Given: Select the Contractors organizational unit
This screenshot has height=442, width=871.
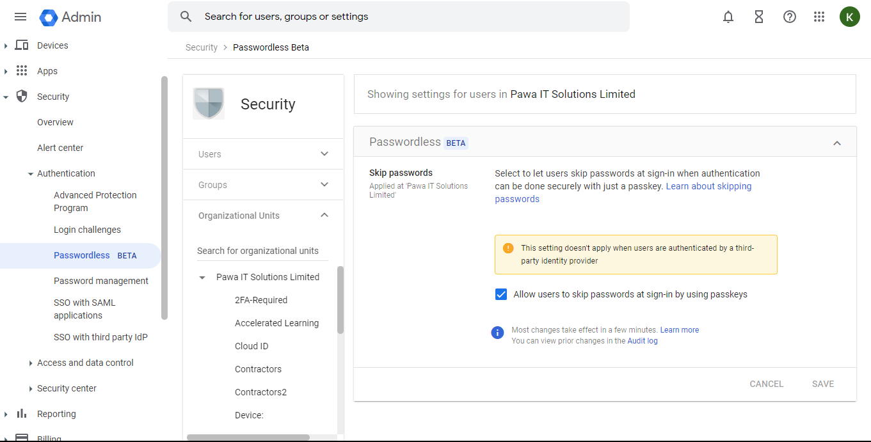Looking at the screenshot, I should tap(258, 369).
